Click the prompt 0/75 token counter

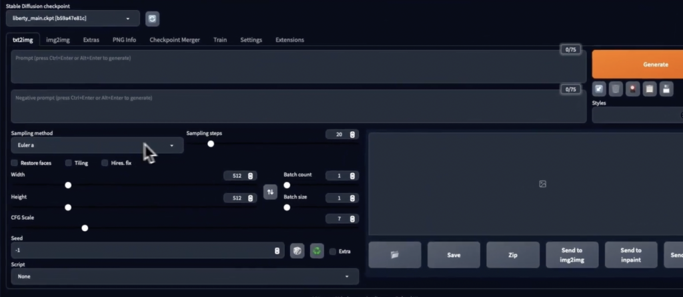tap(571, 49)
